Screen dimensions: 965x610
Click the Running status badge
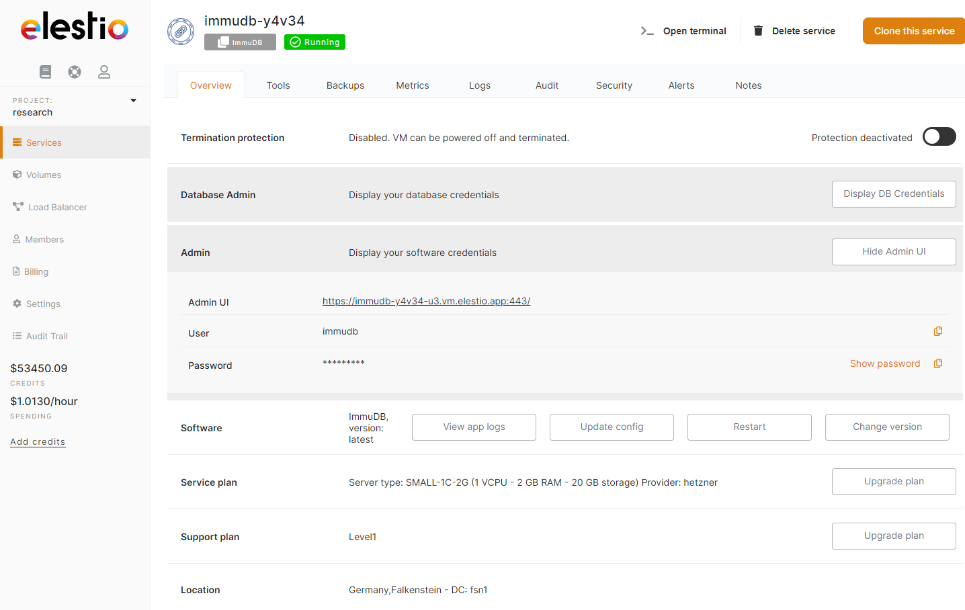click(314, 42)
